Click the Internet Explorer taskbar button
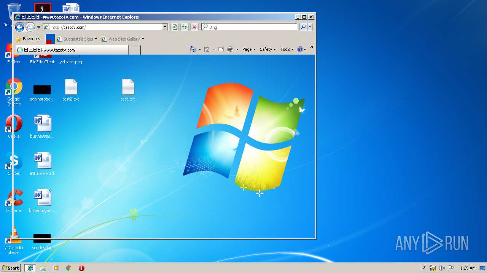 (30, 268)
